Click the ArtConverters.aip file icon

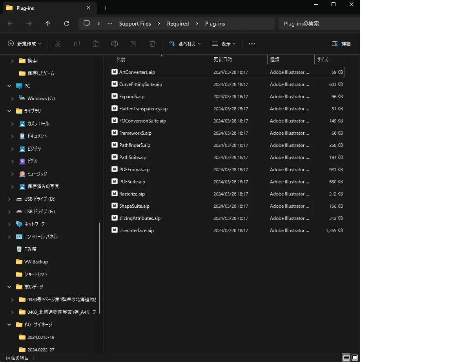point(115,72)
